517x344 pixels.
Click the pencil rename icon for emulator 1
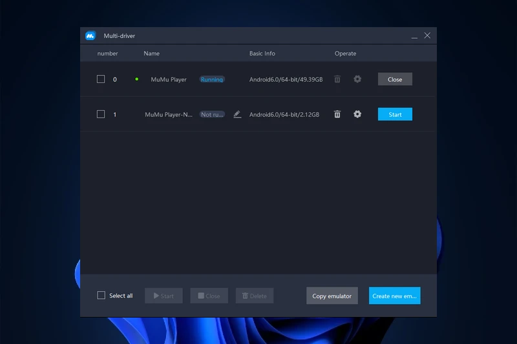[237, 114]
